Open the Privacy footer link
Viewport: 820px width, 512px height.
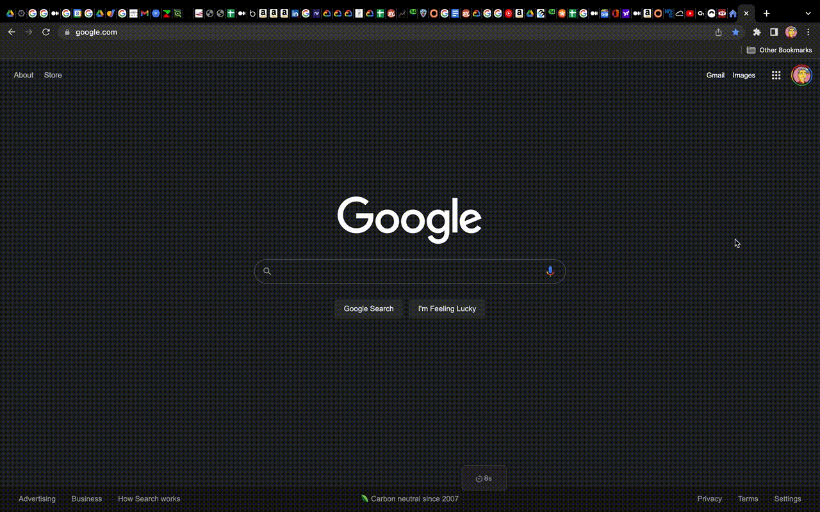point(709,499)
